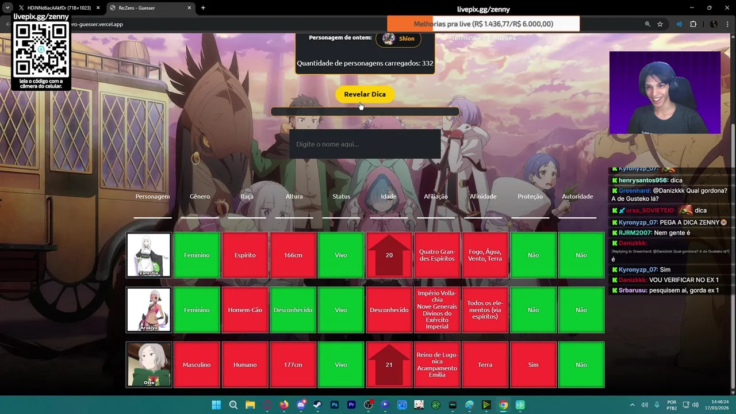Click the 'Sim' protection cell
The image size is (736, 414).
tap(533, 365)
